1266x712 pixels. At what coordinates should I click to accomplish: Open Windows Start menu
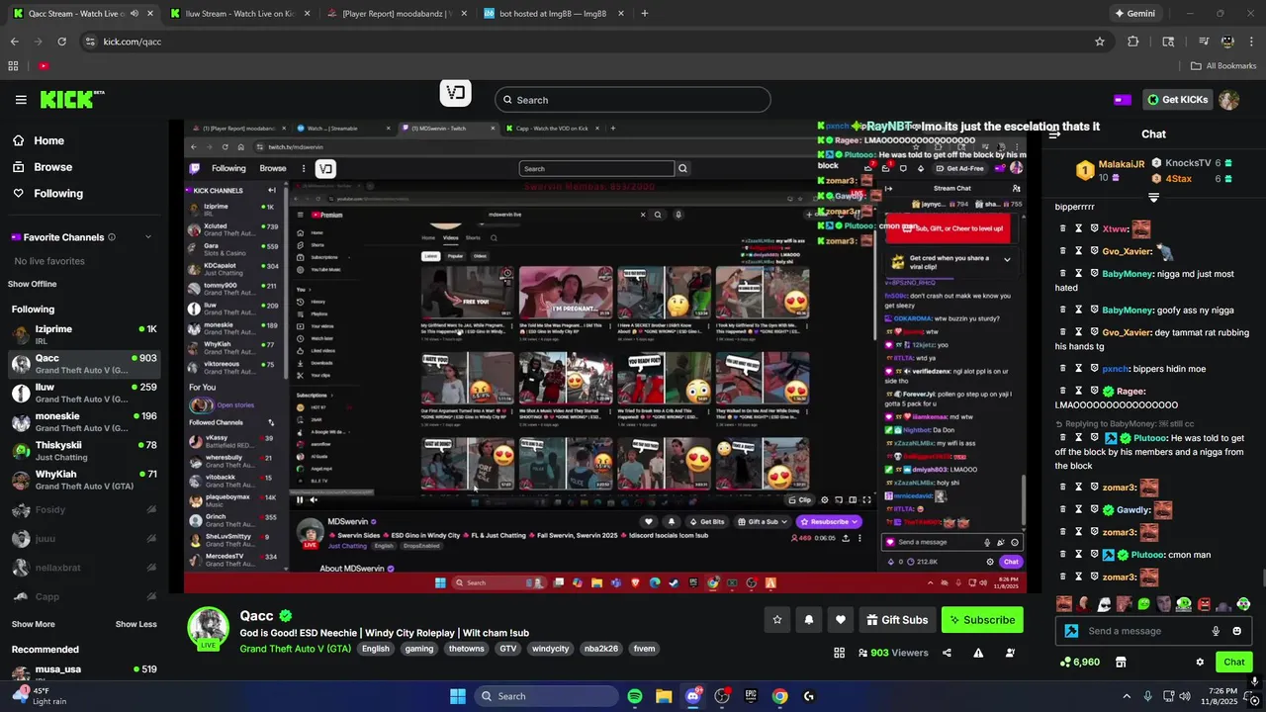458,696
